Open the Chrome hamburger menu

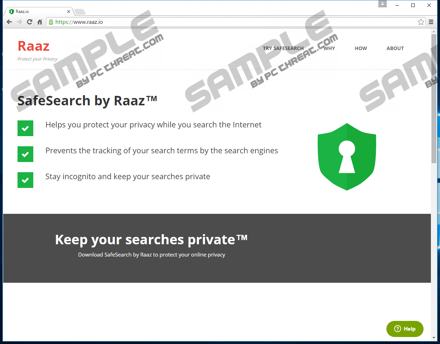[431, 22]
